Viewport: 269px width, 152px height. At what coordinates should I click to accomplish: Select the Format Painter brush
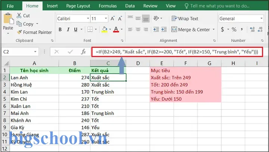click(19, 32)
